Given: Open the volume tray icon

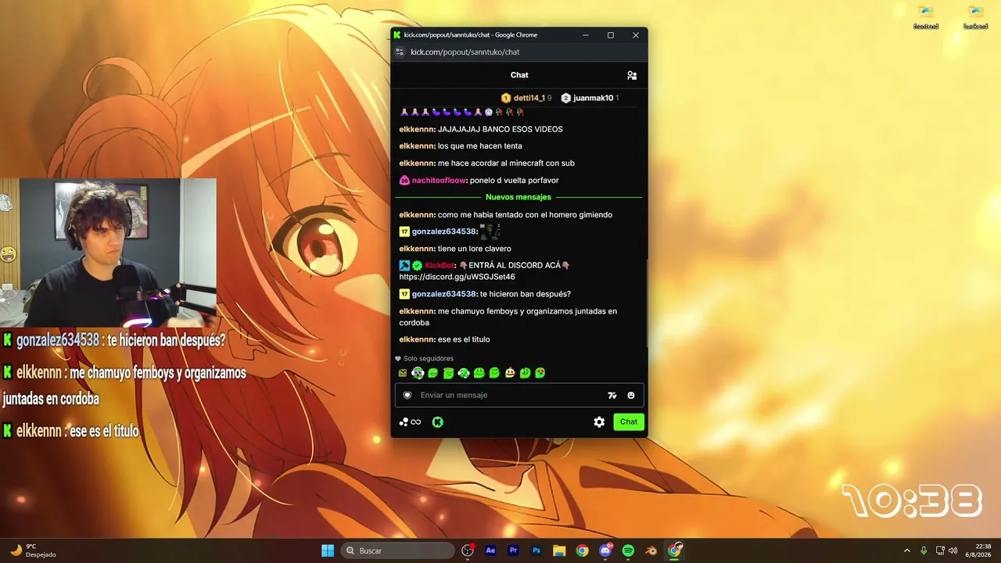Looking at the screenshot, I should click(953, 550).
